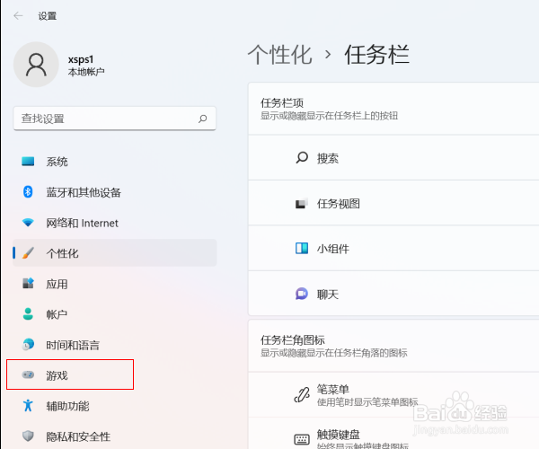539x449 pixels.
Task: Click the 搜索 magnifier icon in taskbar items
Action: tap(302, 158)
